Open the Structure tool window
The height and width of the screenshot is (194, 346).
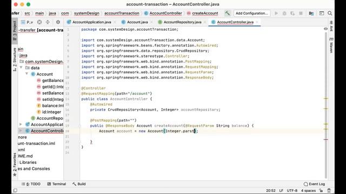[x=15, y=60]
